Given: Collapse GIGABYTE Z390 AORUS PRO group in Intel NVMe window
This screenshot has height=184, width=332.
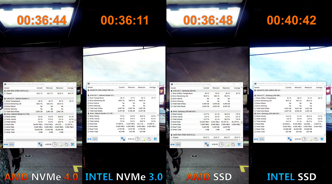Looking at the screenshot, I should [122, 90].
